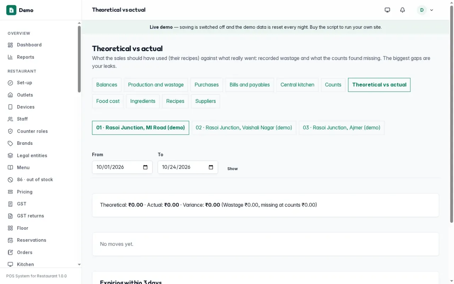Click the Staff people icon
Screen dimensions: 454x284
click(10, 119)
